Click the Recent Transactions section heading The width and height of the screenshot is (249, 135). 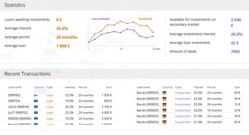click(27, 74)
